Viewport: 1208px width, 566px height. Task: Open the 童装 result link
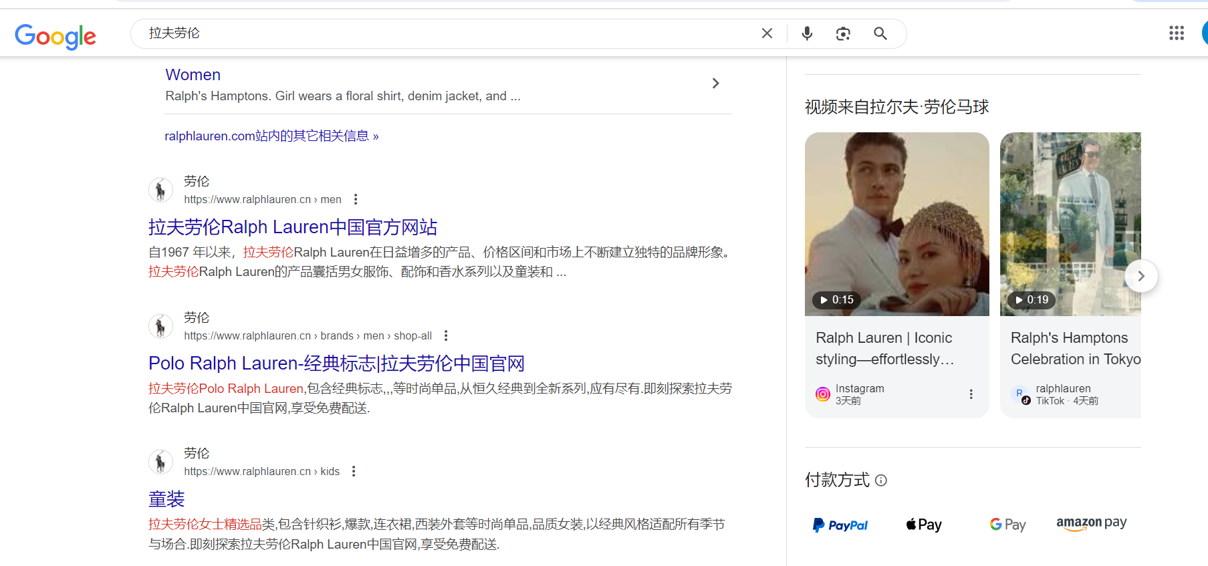click(166, 499)
